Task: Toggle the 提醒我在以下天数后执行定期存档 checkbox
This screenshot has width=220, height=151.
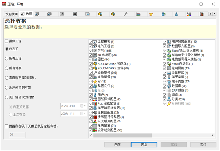Action: (7, 126)
